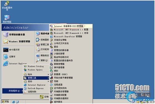Open 记事本 Notepad

pos(18,57)
